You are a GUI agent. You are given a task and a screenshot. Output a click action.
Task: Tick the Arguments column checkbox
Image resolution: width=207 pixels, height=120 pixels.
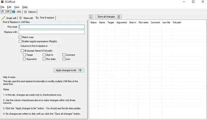coord(24,59)
